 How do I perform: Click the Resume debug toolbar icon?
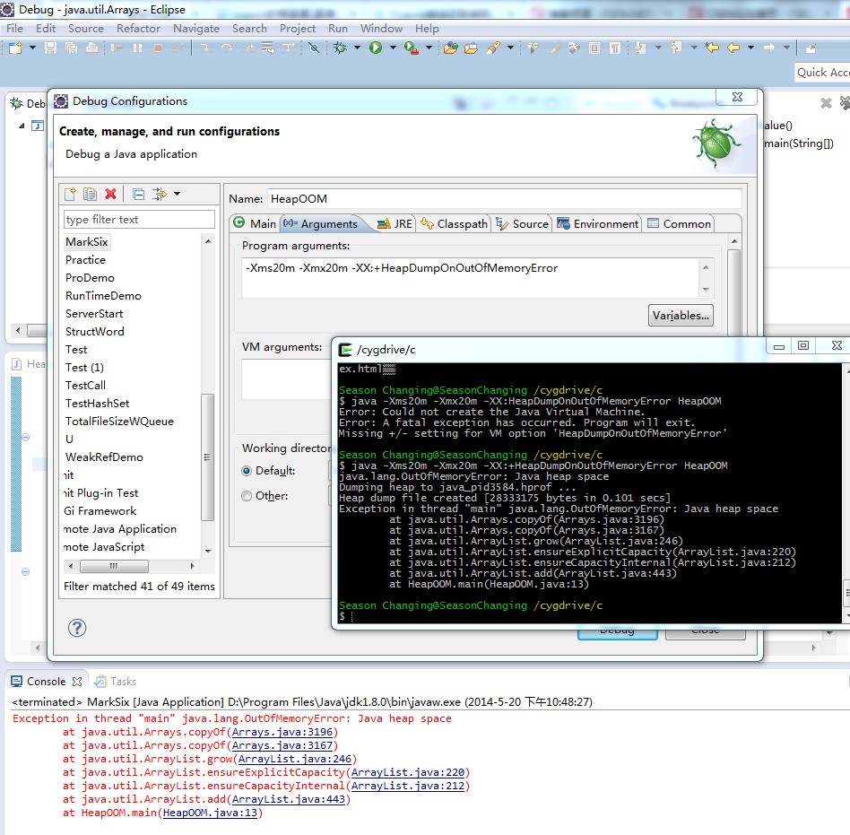tap(117, 48)
